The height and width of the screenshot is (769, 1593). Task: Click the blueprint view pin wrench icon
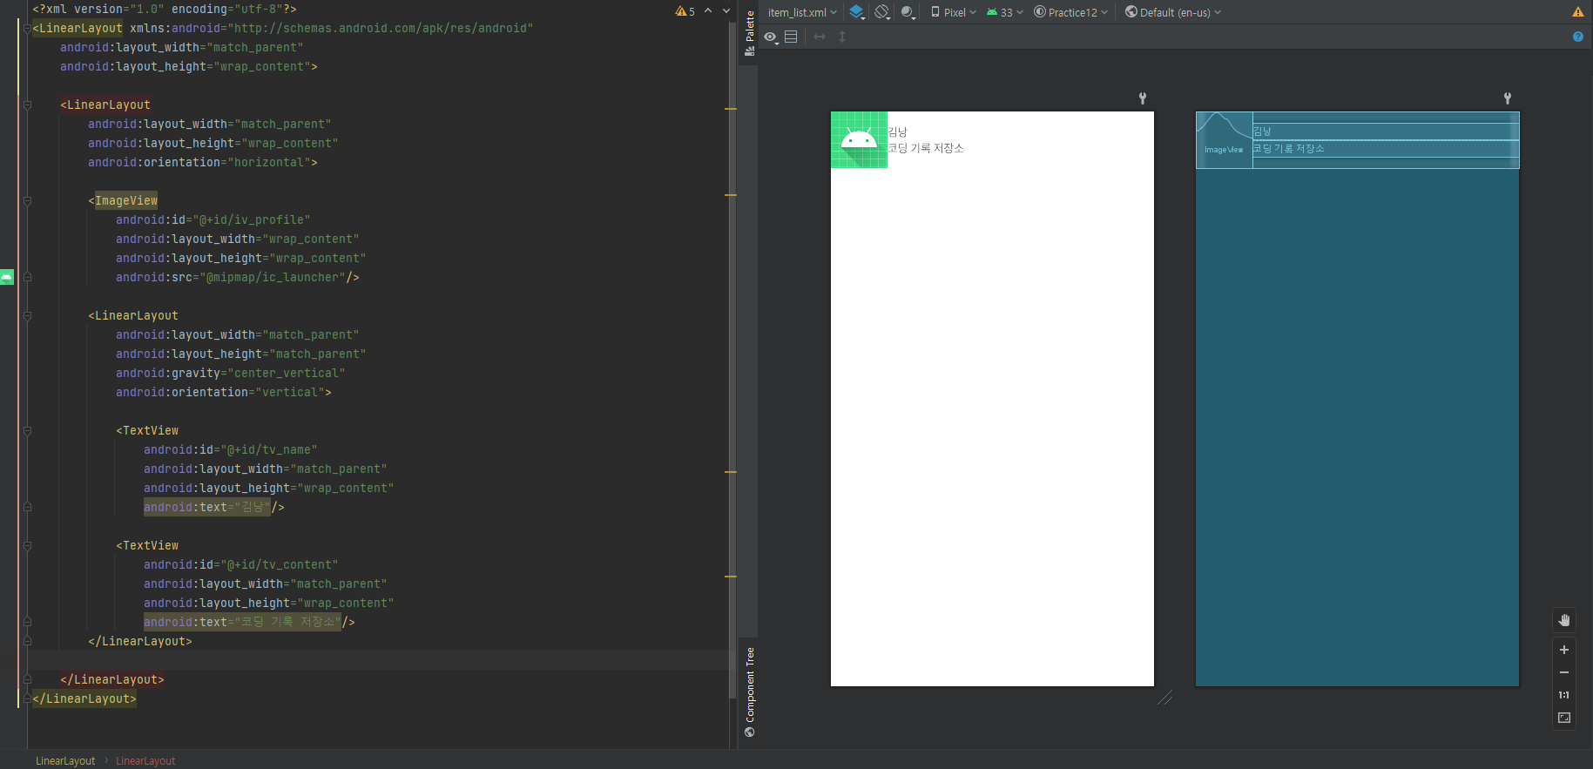click(x=1508, y=98)
